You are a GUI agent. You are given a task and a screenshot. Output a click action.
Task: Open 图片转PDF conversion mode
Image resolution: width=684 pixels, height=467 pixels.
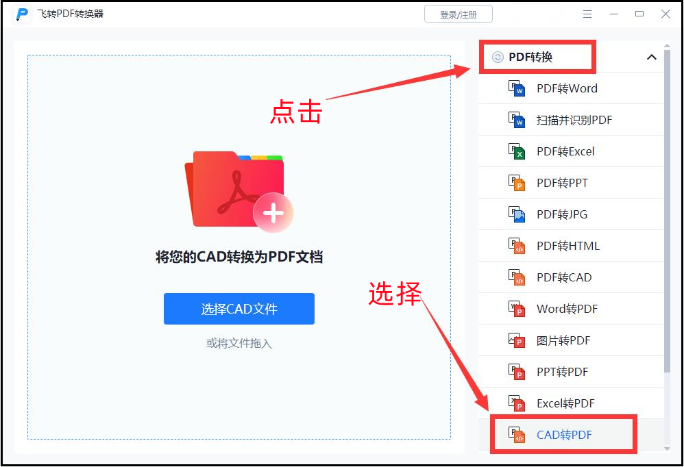point(571,340)
